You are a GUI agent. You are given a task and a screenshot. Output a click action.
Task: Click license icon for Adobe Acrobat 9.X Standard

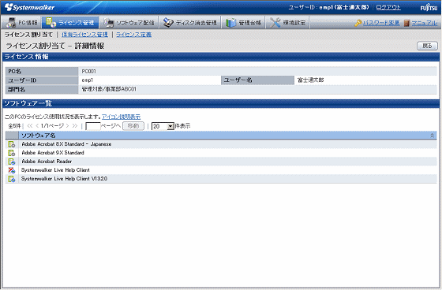12,153
